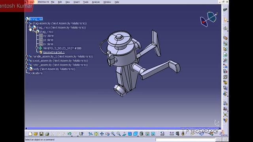Open the Insert menu
This screenshot has height=142, width=253.
pos(76,2)
